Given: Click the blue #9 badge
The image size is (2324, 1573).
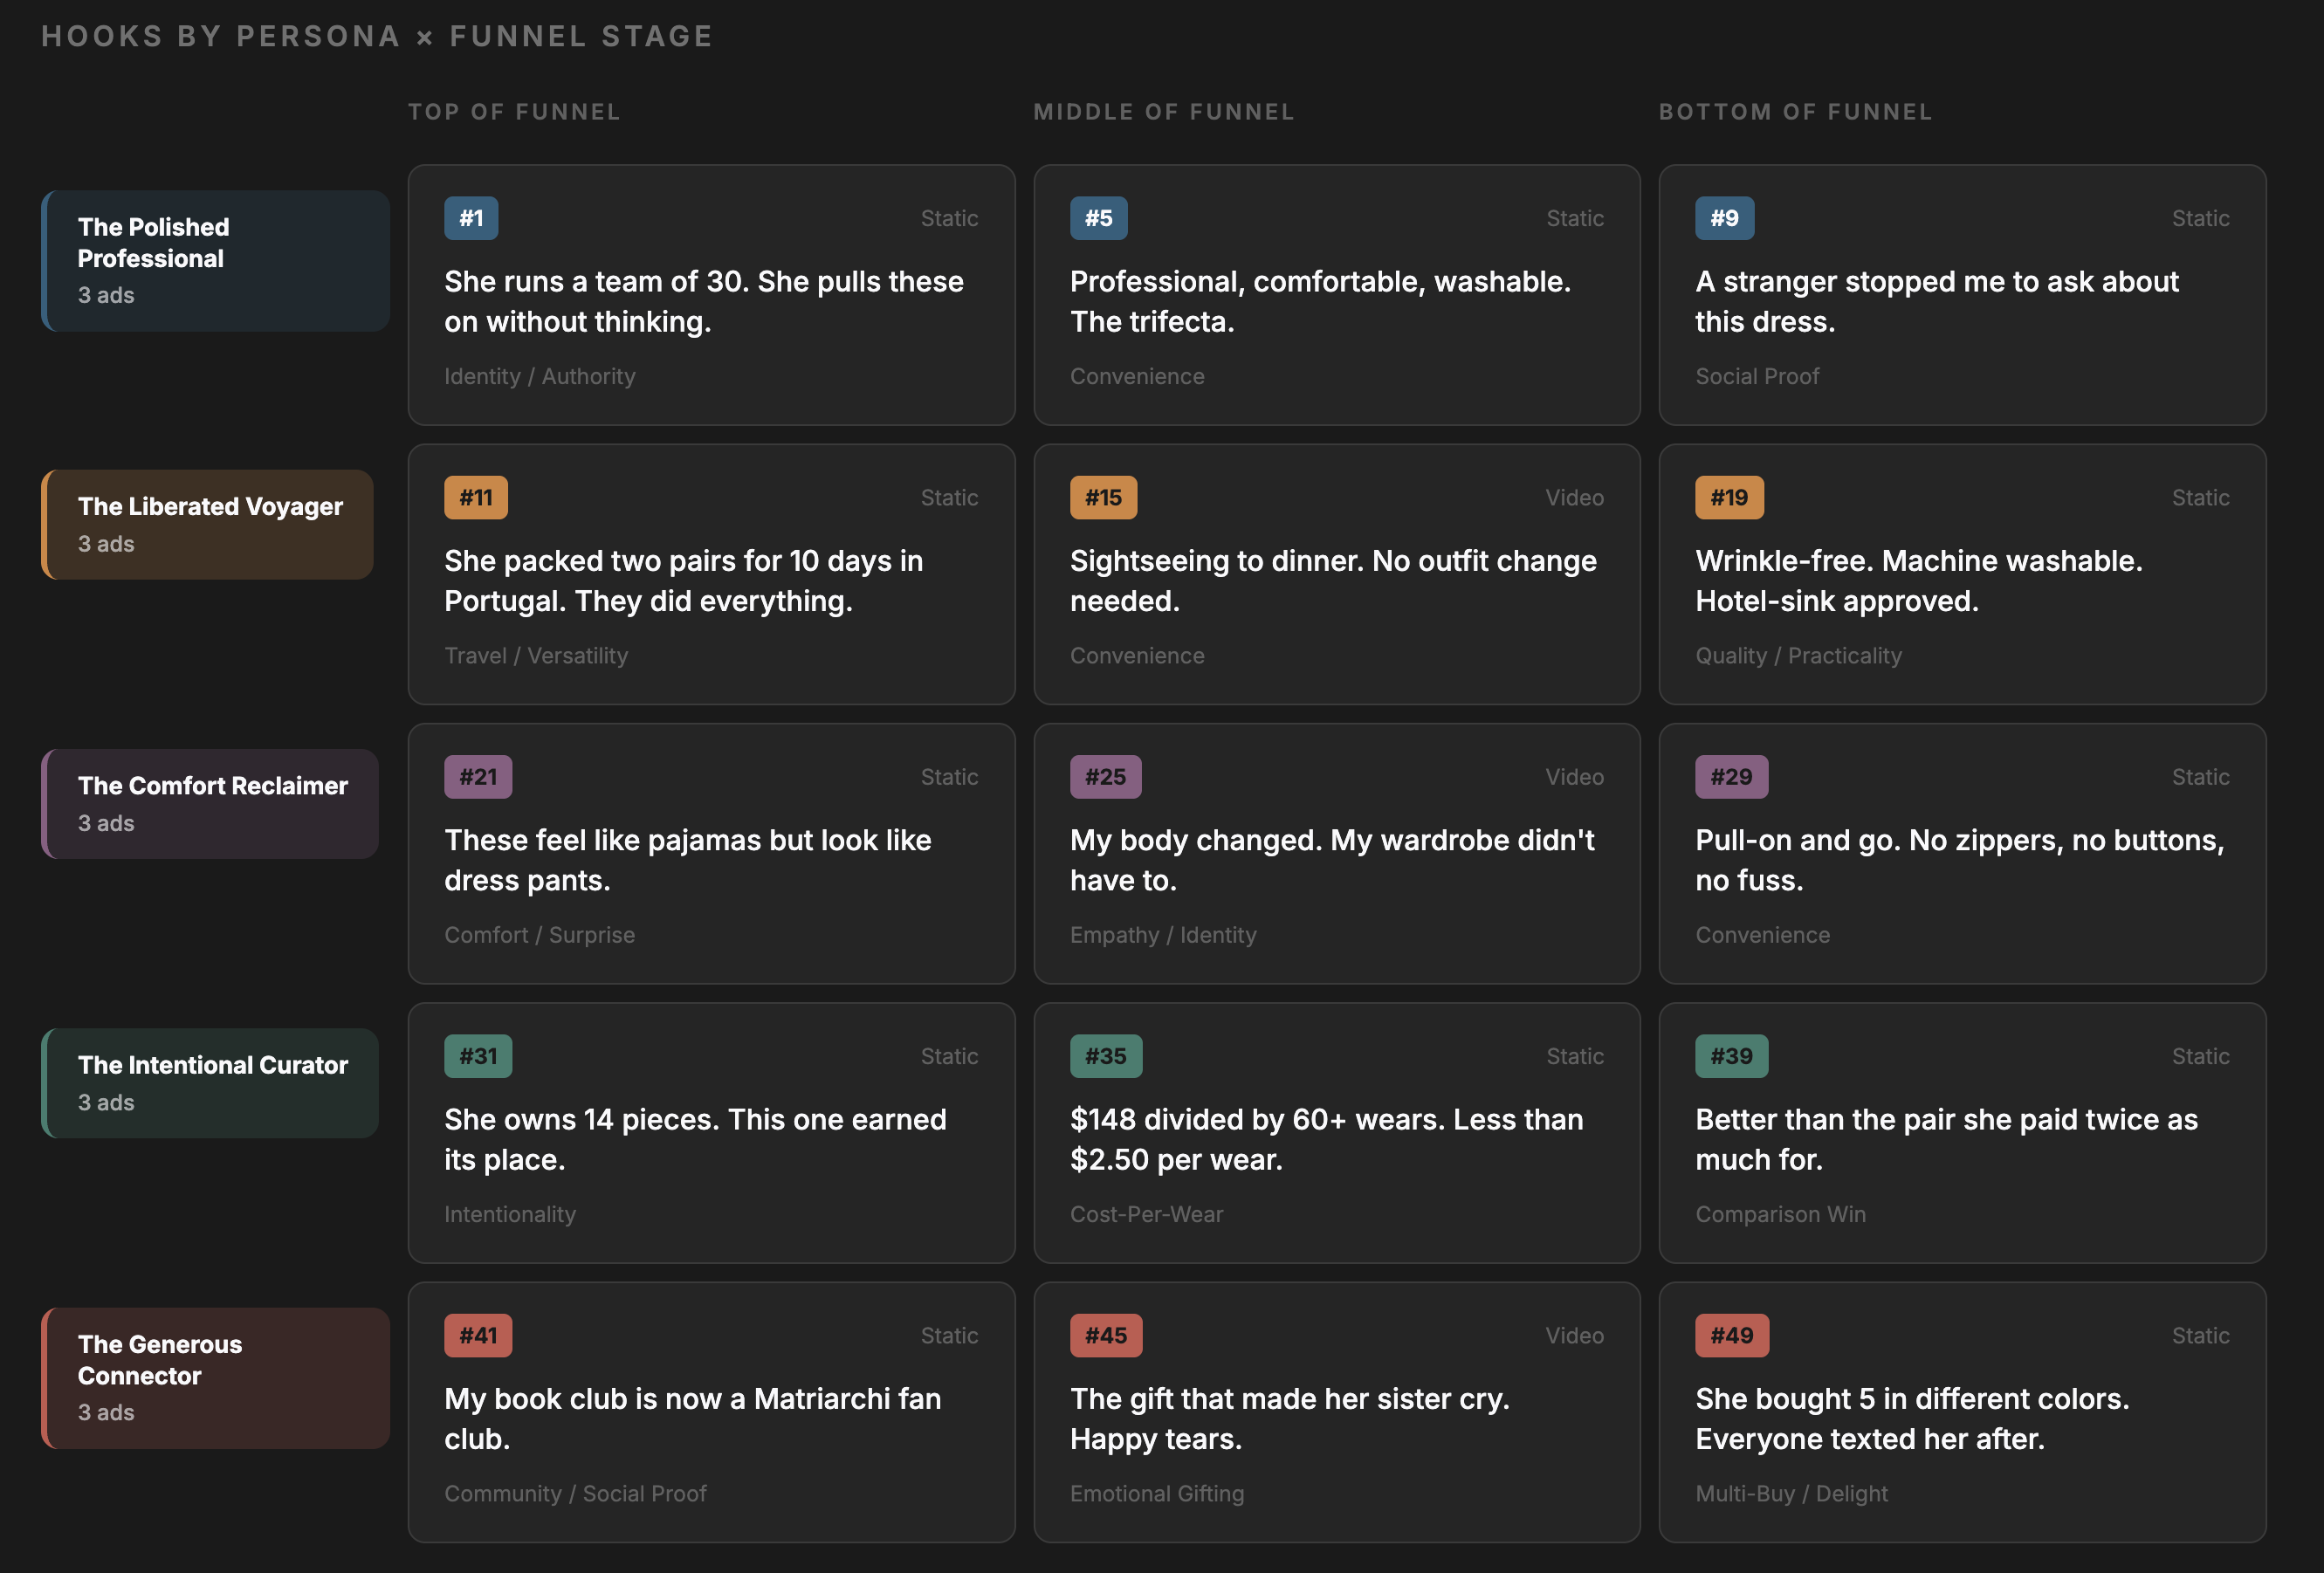Looking at the screenshot, I should 1723,218.
